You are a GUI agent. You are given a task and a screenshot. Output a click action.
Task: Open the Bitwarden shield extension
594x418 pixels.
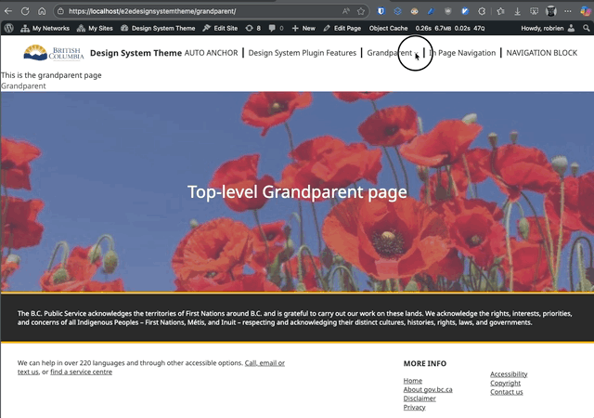click(381, 11)
